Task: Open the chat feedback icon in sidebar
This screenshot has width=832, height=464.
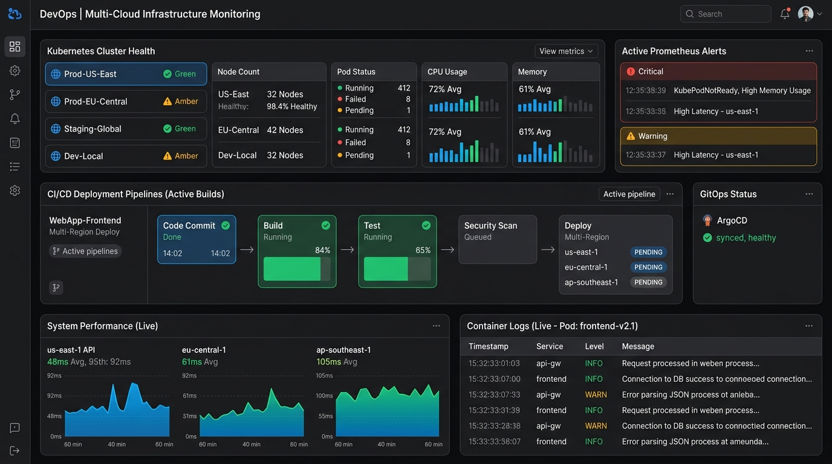Action: tap(15, 428)
